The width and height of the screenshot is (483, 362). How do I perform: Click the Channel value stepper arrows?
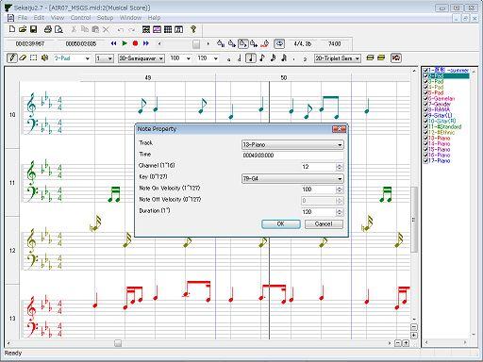[x=339, y=167]
